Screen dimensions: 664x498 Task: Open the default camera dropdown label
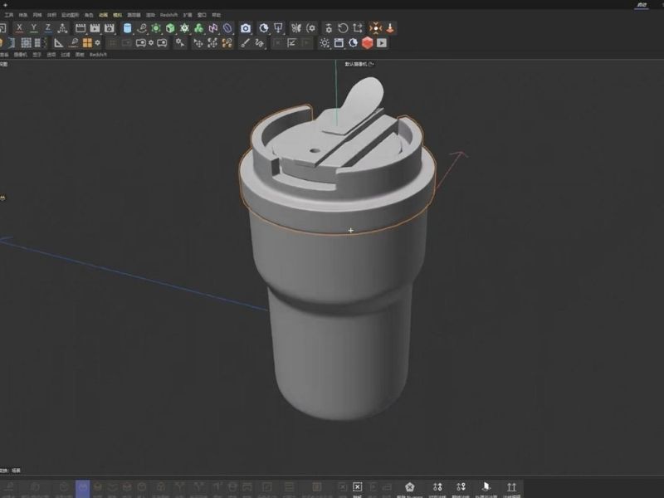[x=359, y=64]
